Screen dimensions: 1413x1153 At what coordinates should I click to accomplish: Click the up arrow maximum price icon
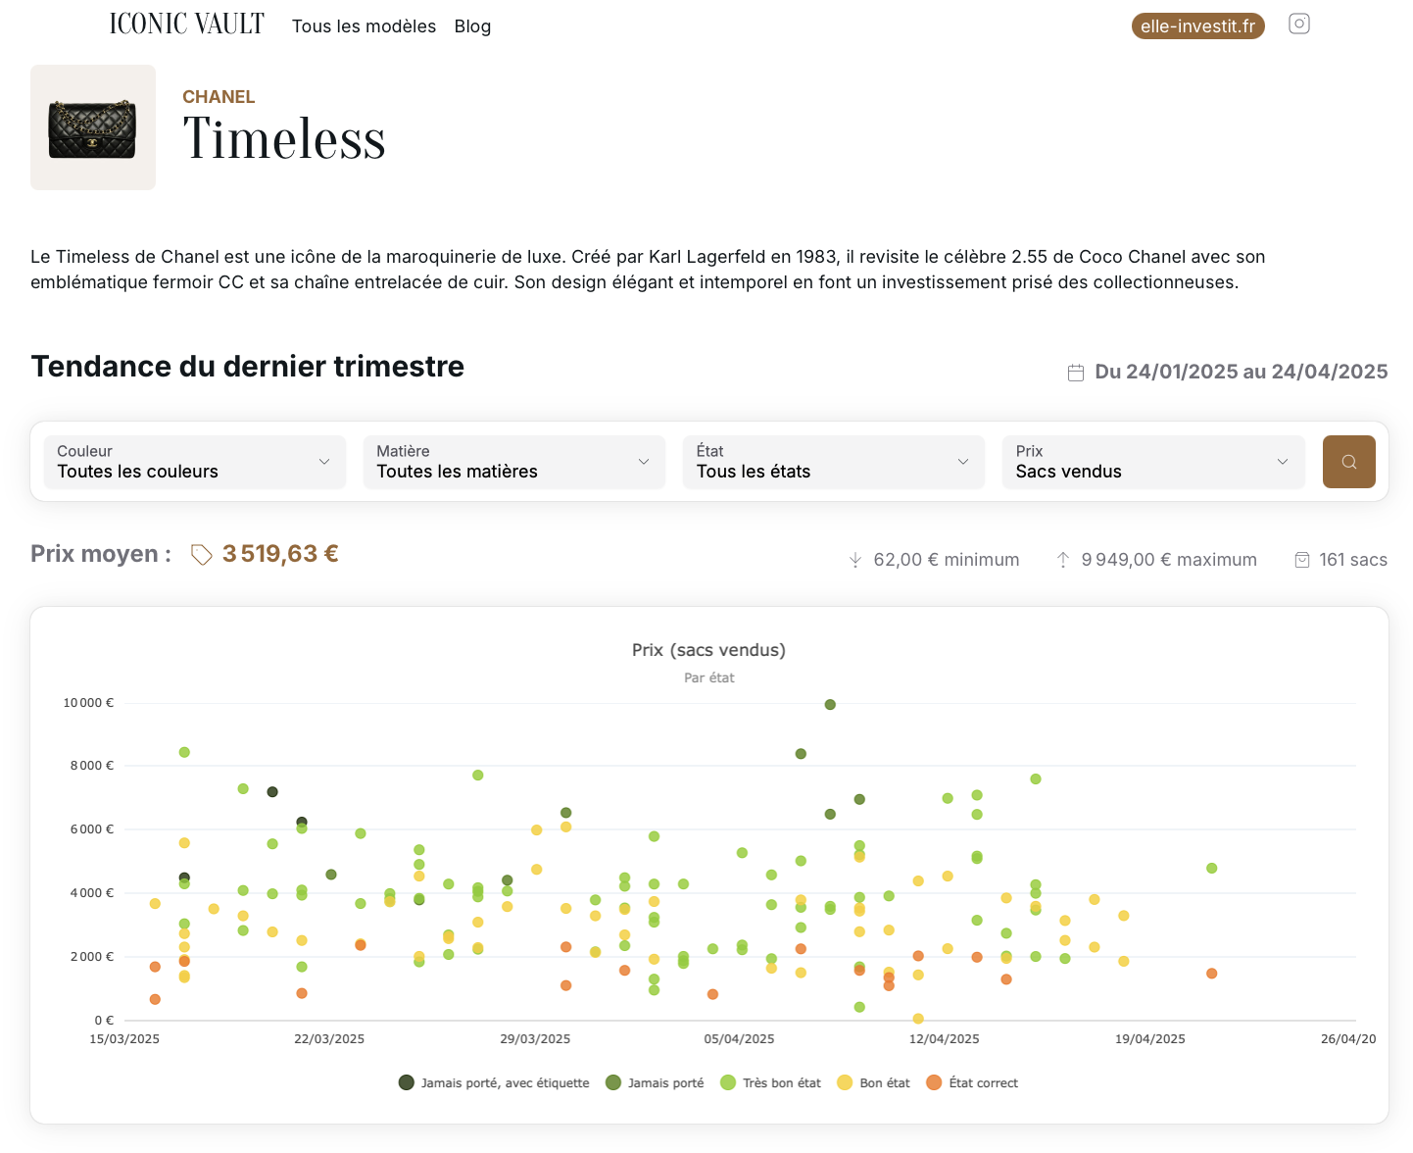pyautogui.click(x=1062, y=560)
